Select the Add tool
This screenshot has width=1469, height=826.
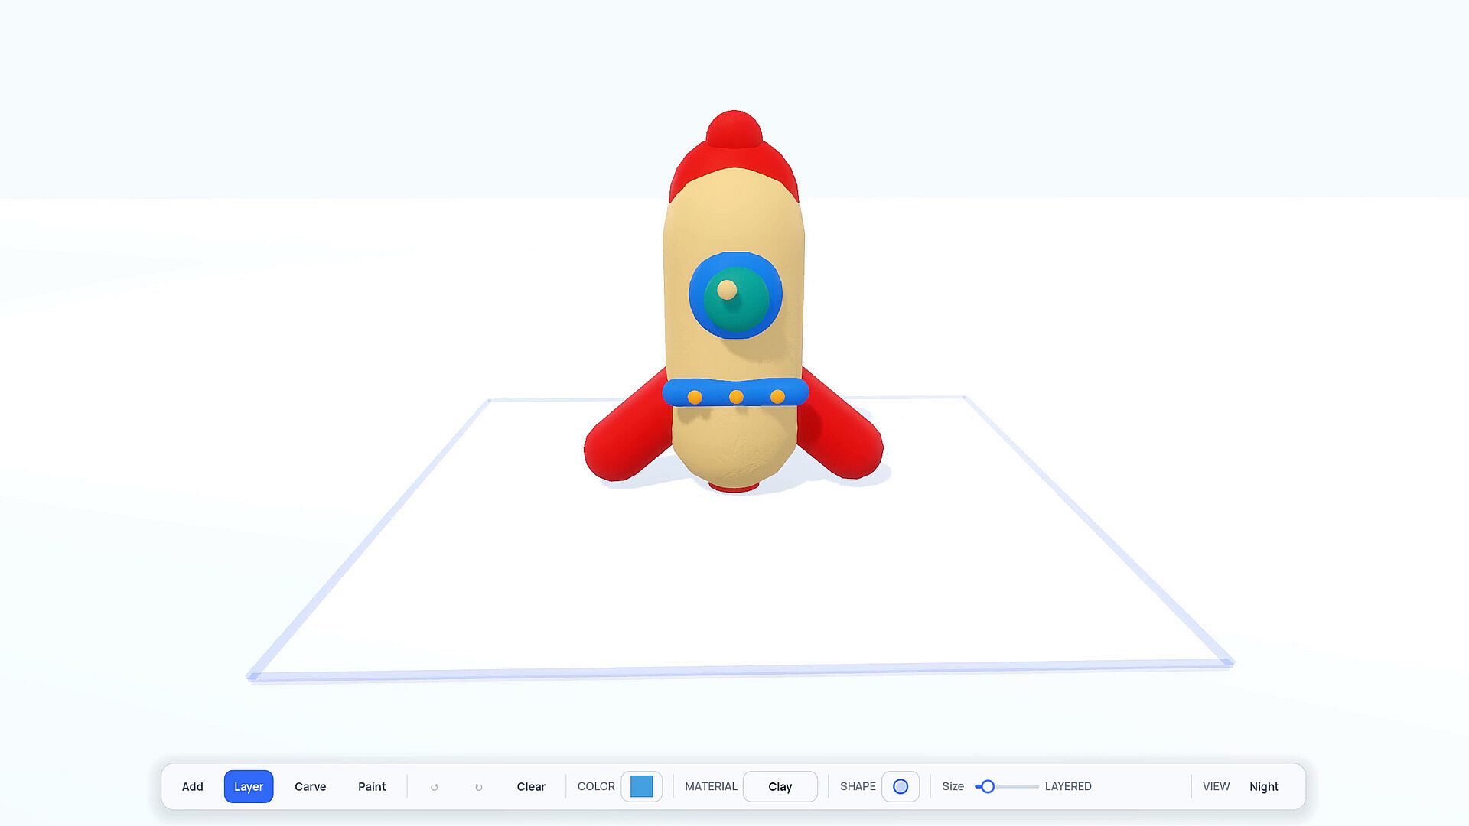tap(193, 786)
